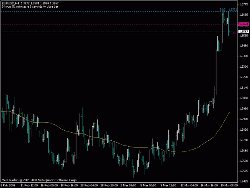The image size is (250, 188).
Task: Click the 1.2740 price axis label
Action: (x=244, y=140)
